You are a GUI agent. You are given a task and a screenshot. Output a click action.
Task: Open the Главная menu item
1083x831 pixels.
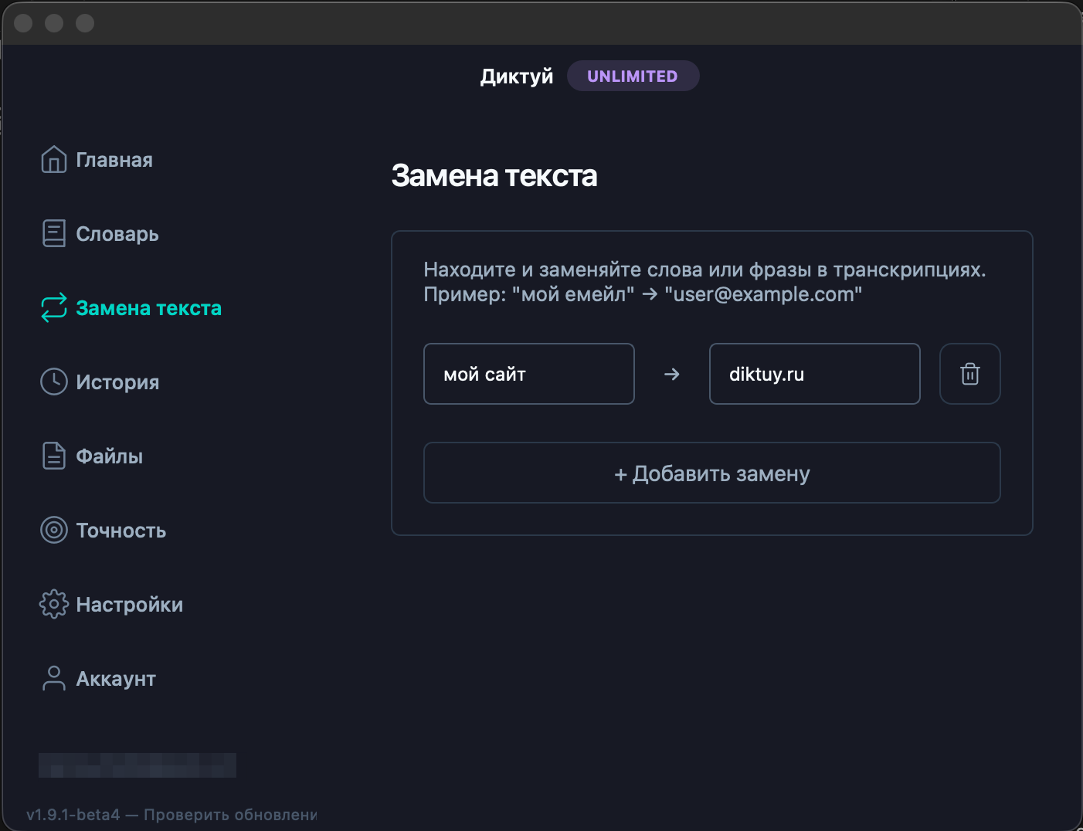114,160
